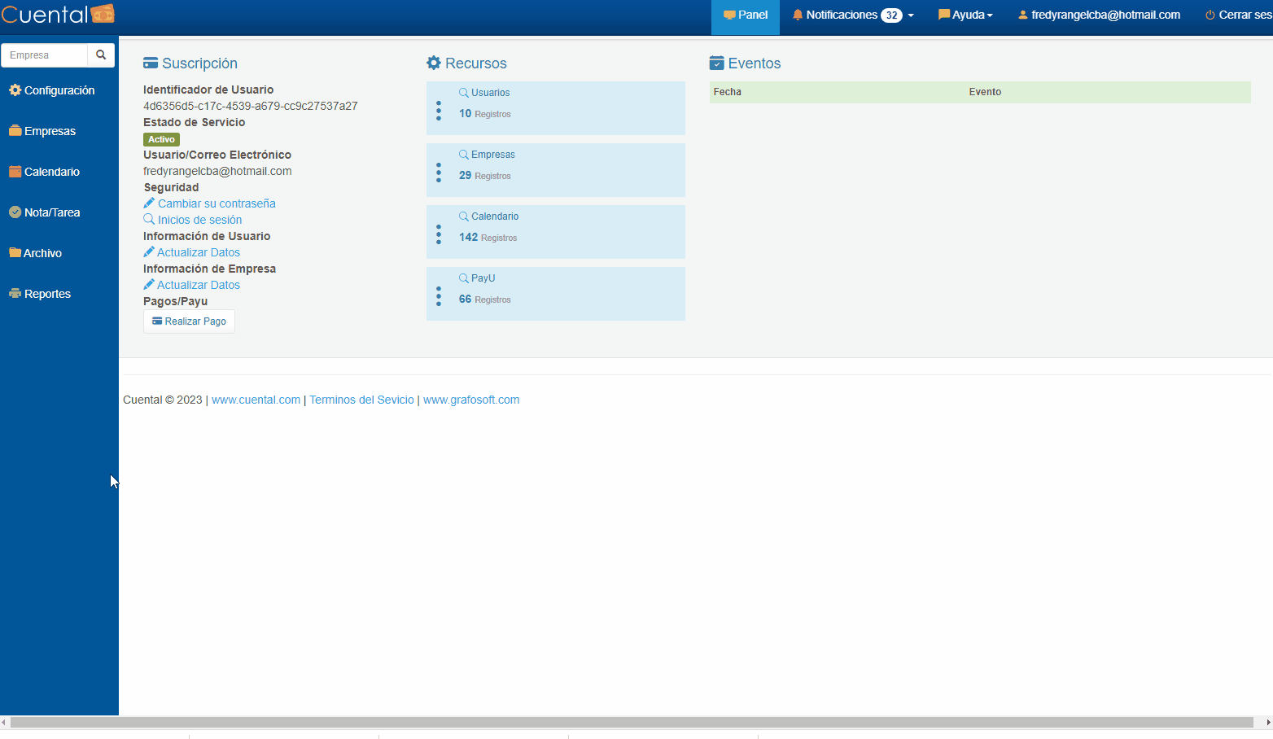This screenshot has height=739, width=1273.
Task: Click the search magnifier button beside Empresa field
Action: pyautogui.click(x=101, y=55)
